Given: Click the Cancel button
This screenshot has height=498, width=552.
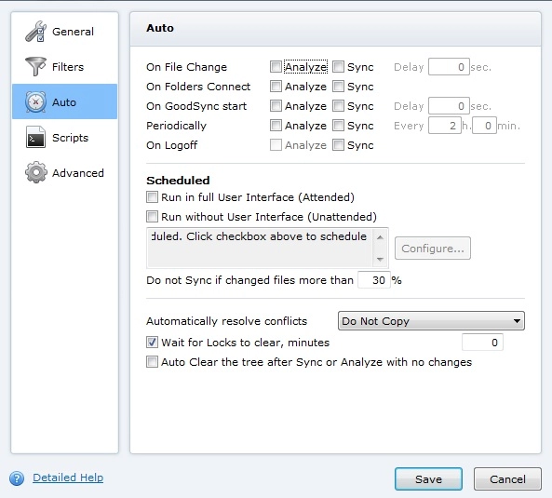Looking at the screenshot, I should pyautogui.click(x=507, y=479).
